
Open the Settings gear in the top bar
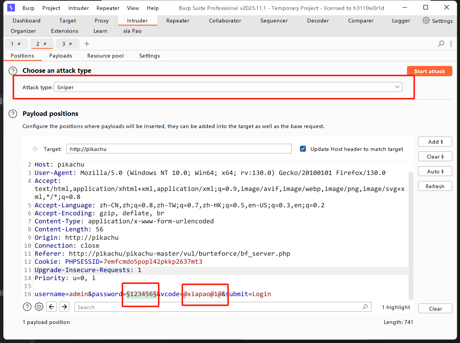[x=437, y=21]
